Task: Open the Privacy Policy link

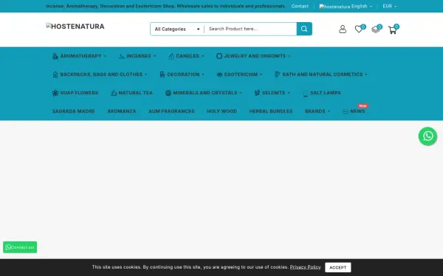Action: point(305,267)
